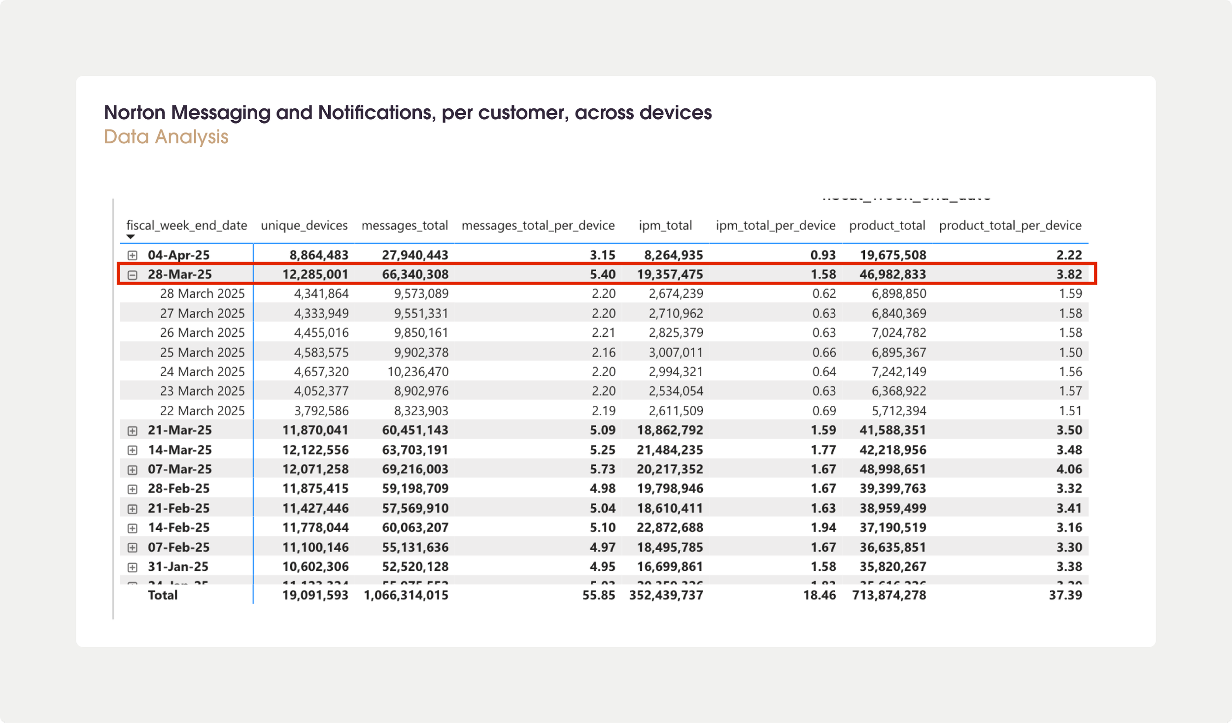The height and width of the screenshot is (723, 1232).
Task: Click the 25 March 2025 unique_devices value
Action: pyautogui.click(x=321, y=353)
